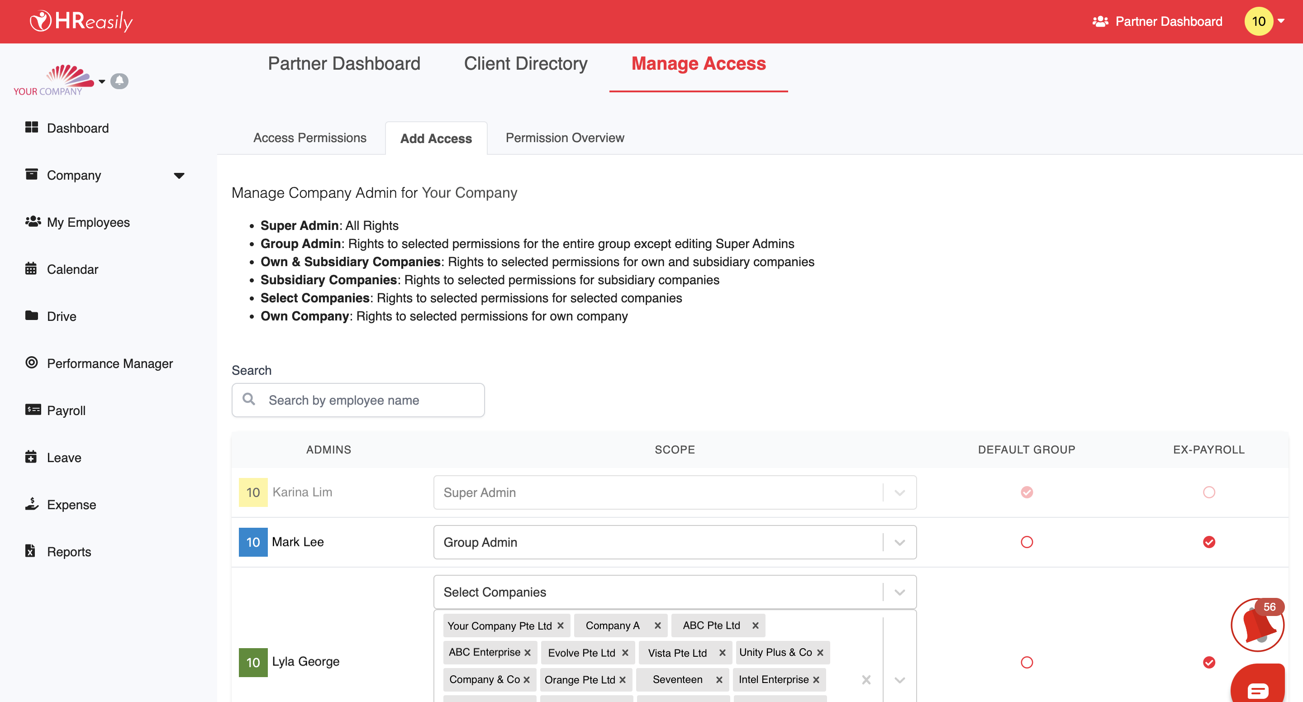Click the Reports file icon
The width and height of the screenshot is (1303, 702).
(x=30, y=551)
